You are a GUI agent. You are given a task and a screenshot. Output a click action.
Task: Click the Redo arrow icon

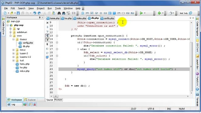[x=39, y=13]
